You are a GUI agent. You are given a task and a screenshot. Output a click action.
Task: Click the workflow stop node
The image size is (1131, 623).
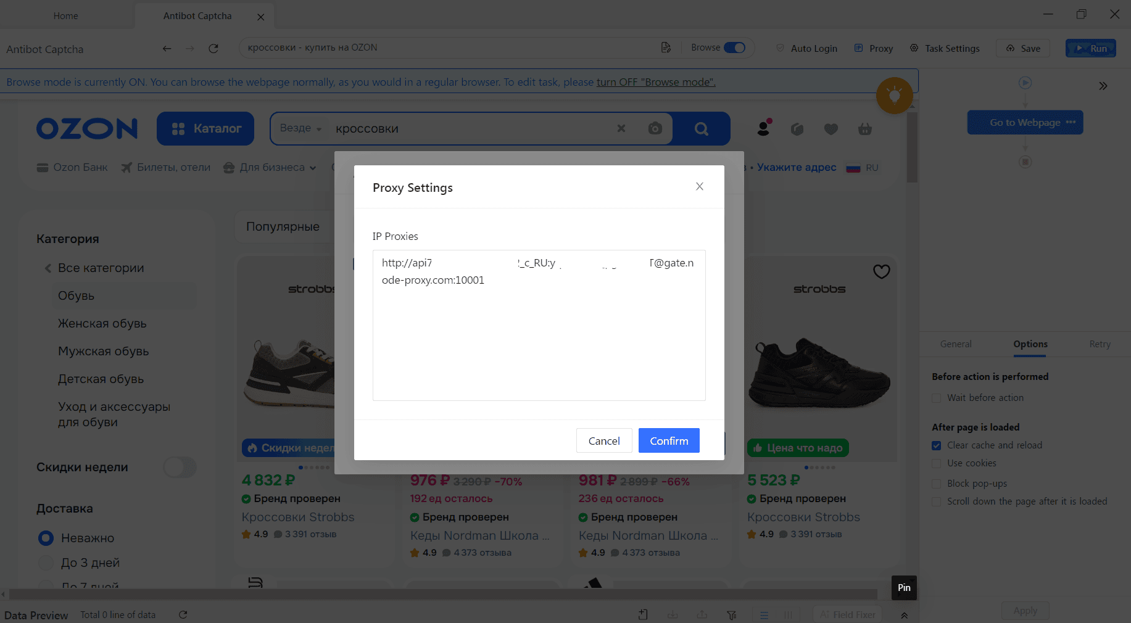pyautogui.click(x=1025, y=162)
